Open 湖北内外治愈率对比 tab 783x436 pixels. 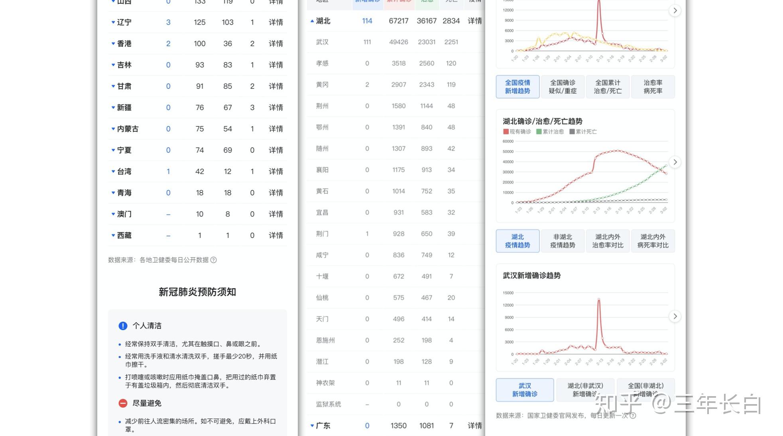[608, 241]
